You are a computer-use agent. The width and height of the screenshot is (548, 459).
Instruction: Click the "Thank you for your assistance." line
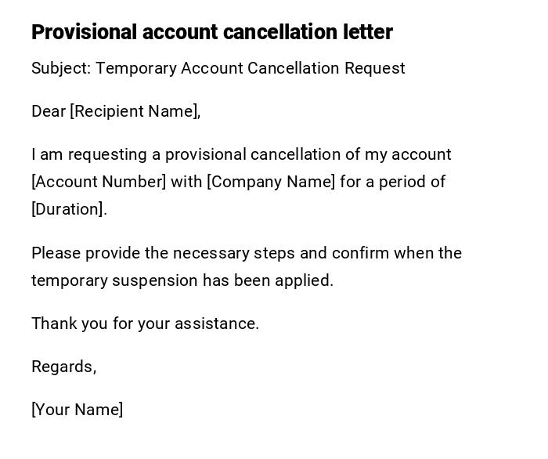click(x=145, y=323)
